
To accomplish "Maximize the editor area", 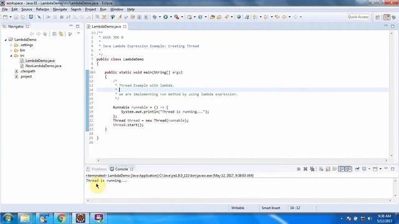I will pos(393,26).
